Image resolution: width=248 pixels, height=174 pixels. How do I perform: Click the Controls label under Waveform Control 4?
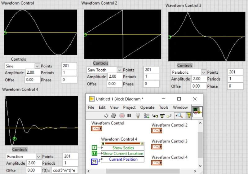coord(20,150)
